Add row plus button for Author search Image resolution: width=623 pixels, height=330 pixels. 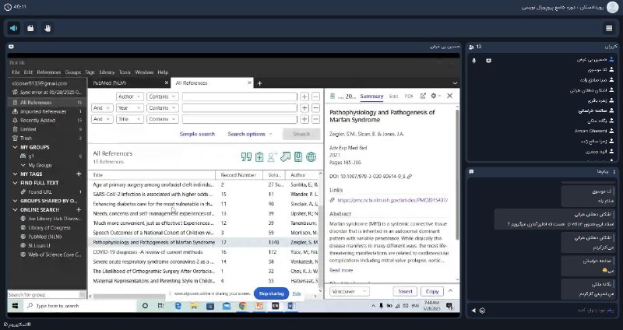304,97
